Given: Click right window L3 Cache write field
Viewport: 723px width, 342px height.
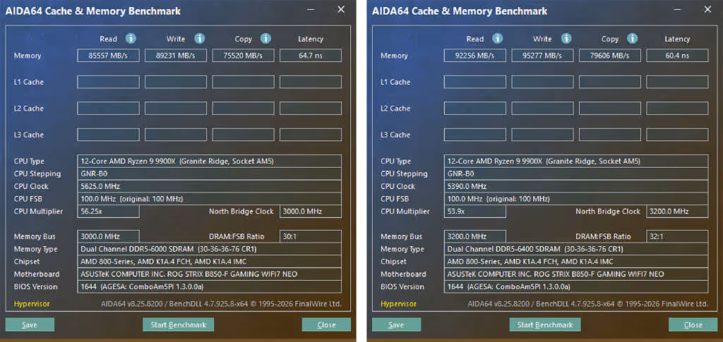Looking at the screenshot, I should point(542,135).
